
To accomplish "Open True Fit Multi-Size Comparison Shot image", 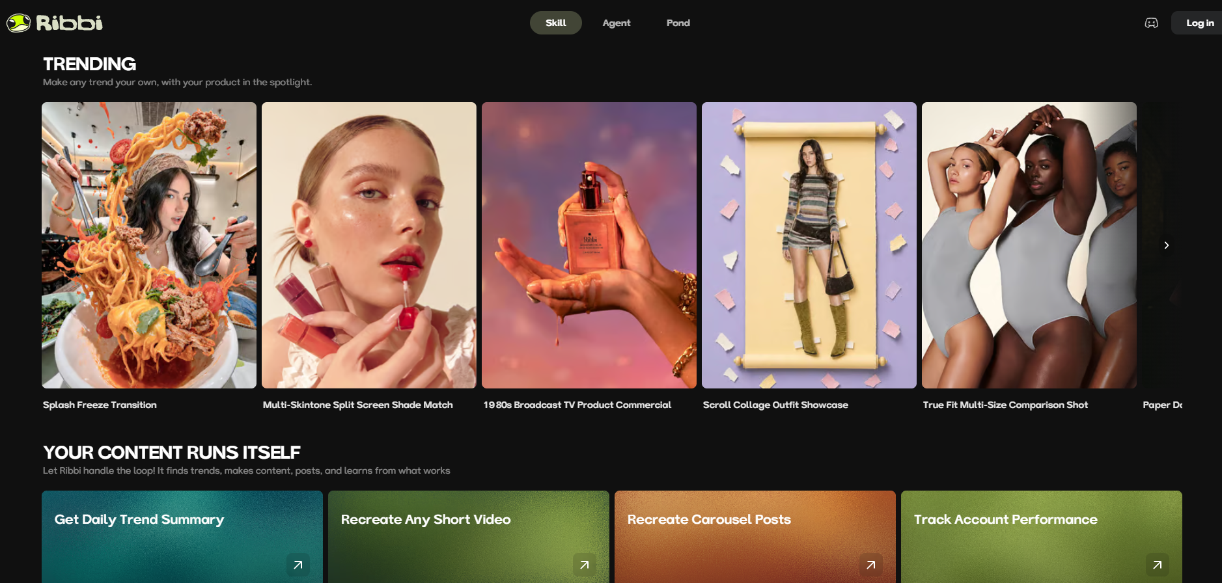I will pyautogui.click(x=1029, y=245).
